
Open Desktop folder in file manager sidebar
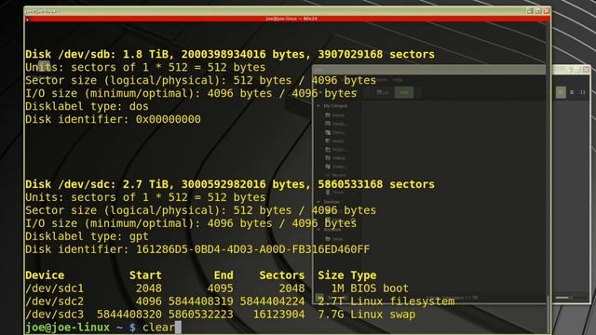[335, 124]
